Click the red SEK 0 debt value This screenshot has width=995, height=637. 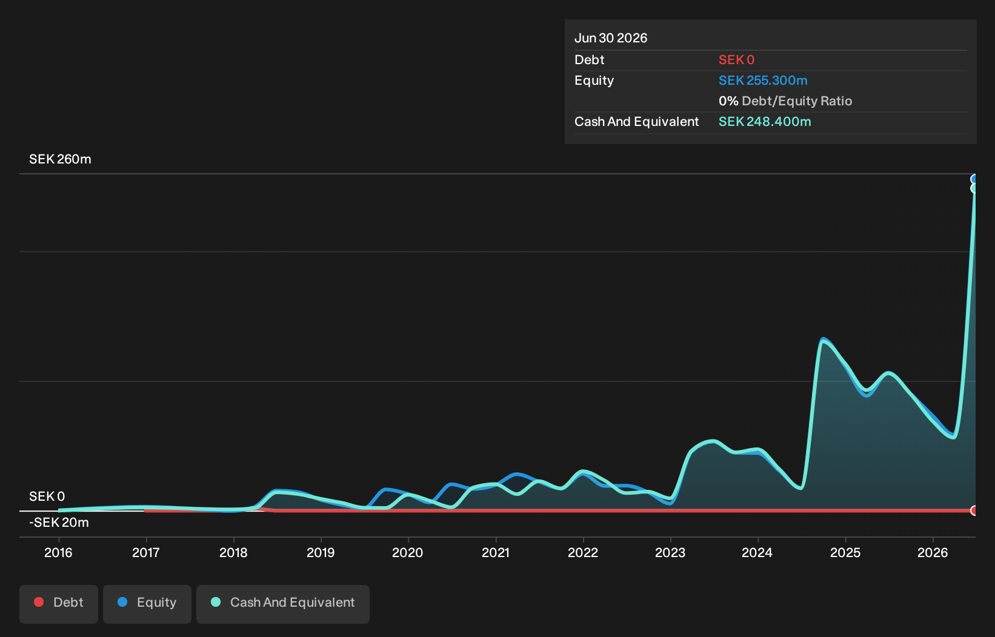click(x=736, y=60)
